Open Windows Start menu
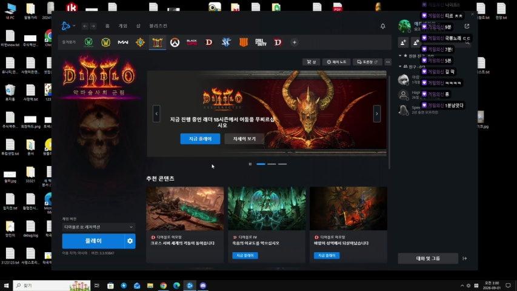The image size is (517, 291). pos(6,286)
